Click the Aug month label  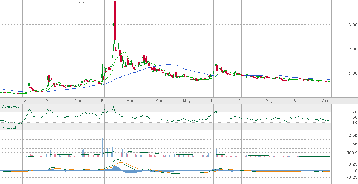point(269,100)
